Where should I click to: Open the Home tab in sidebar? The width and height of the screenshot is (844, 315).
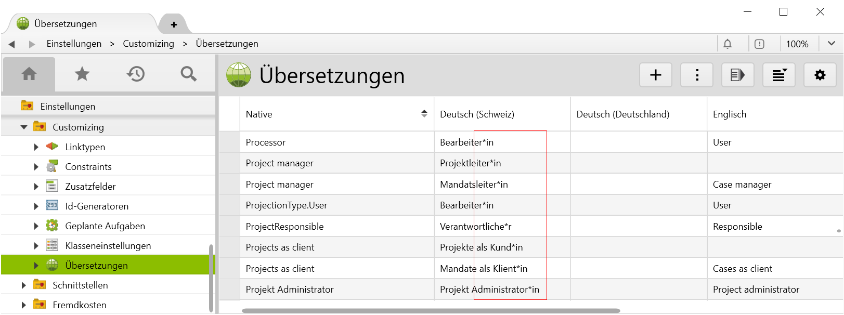(29, 74)
